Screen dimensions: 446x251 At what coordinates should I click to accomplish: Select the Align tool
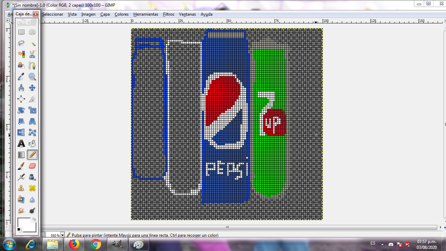coord(21,99)
